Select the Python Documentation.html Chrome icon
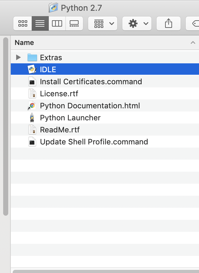 coord(32,105)
